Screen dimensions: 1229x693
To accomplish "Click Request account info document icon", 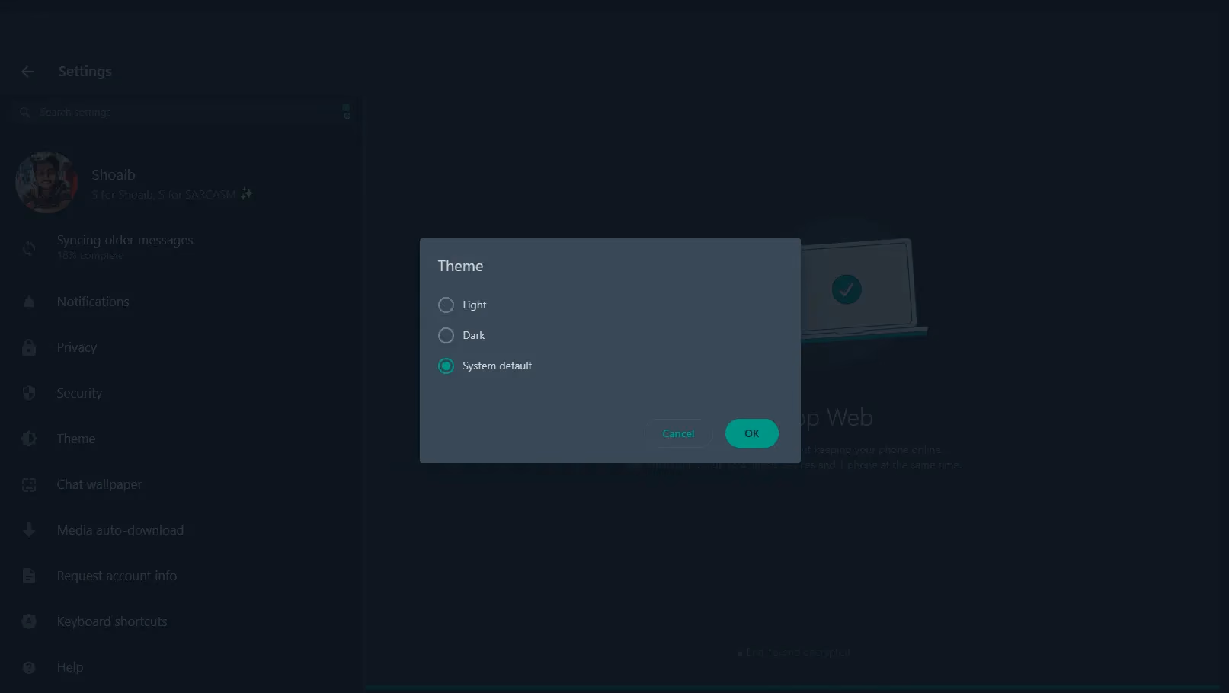I will tap(29, 576).
